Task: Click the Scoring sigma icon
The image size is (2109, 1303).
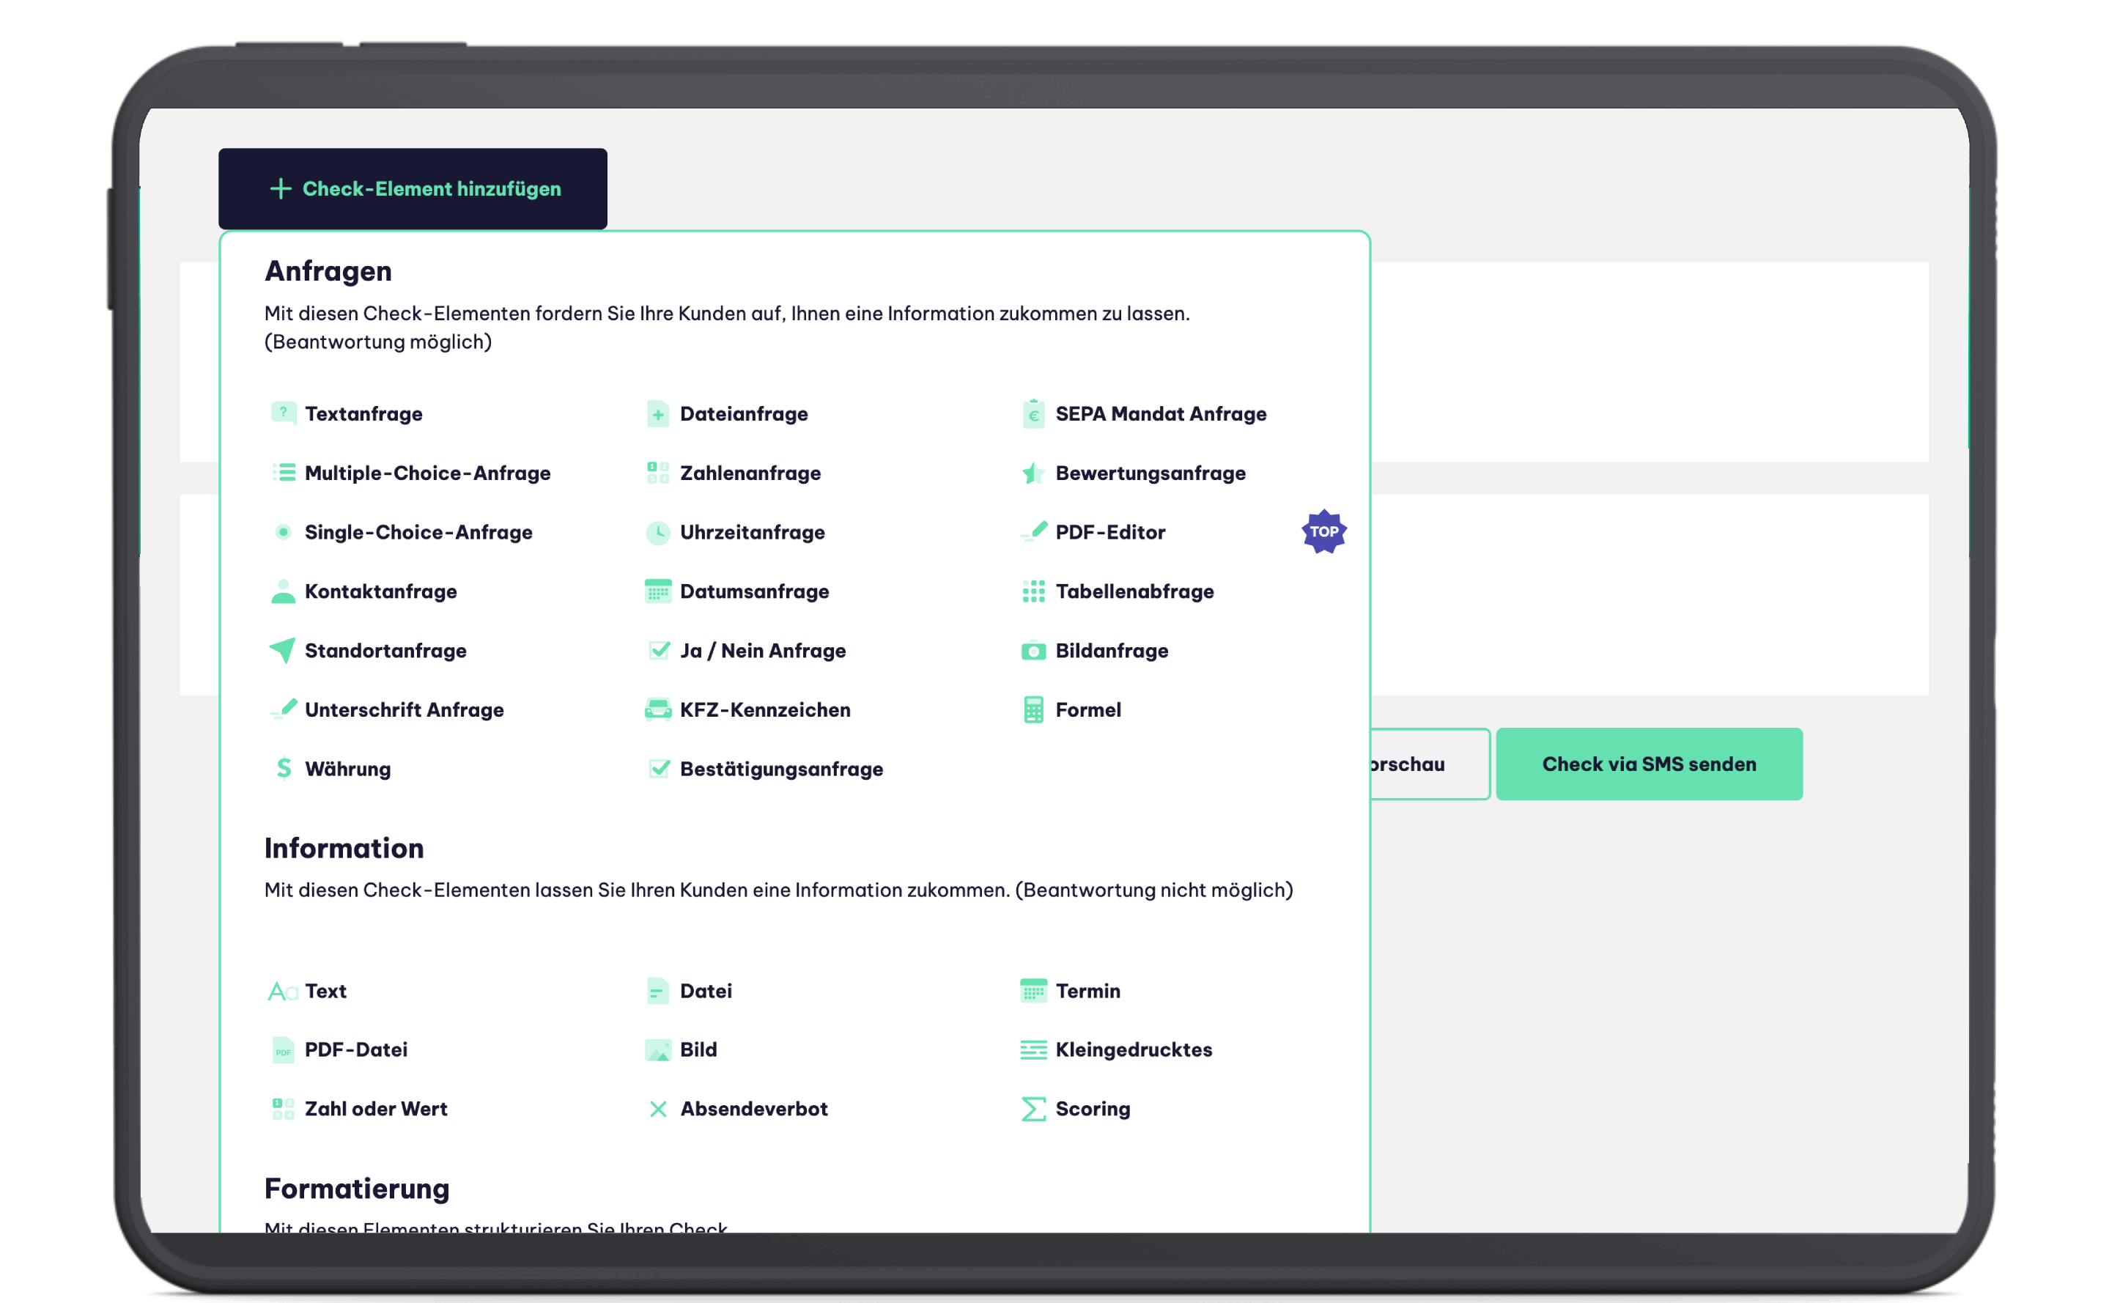Action: click(1033, 1109)
